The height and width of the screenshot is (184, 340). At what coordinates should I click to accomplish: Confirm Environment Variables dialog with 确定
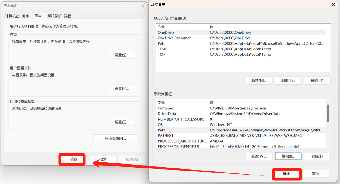286,174
